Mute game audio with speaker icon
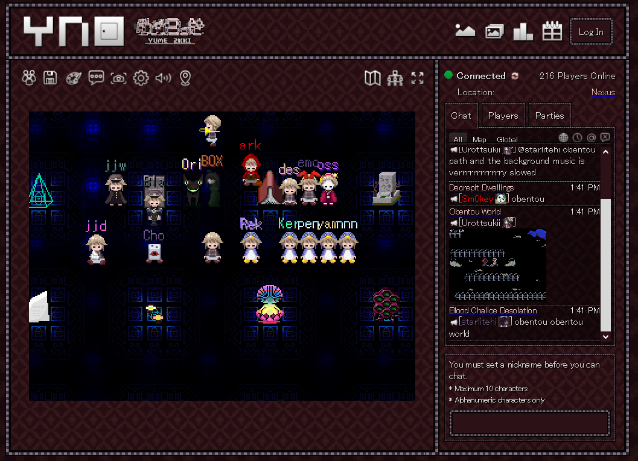638x461 pixels. tap(163, 78)
